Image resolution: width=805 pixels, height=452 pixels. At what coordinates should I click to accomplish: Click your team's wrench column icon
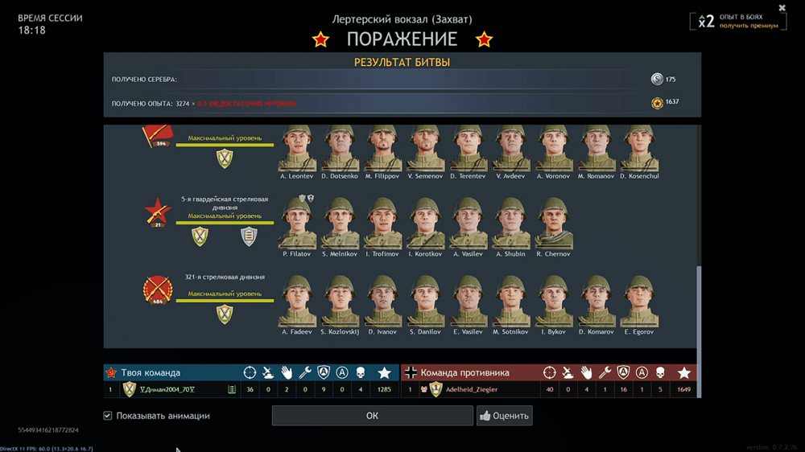pos(305,372)
